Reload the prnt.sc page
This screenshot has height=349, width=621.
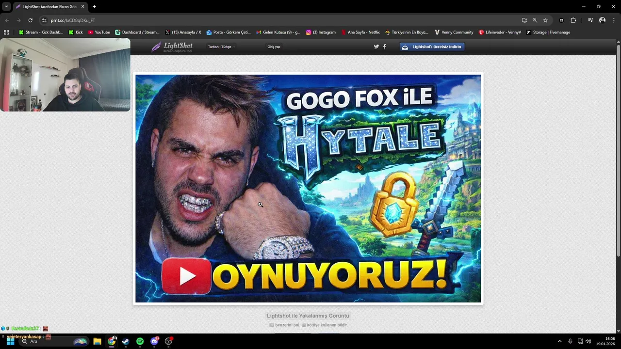coord(30,20)
